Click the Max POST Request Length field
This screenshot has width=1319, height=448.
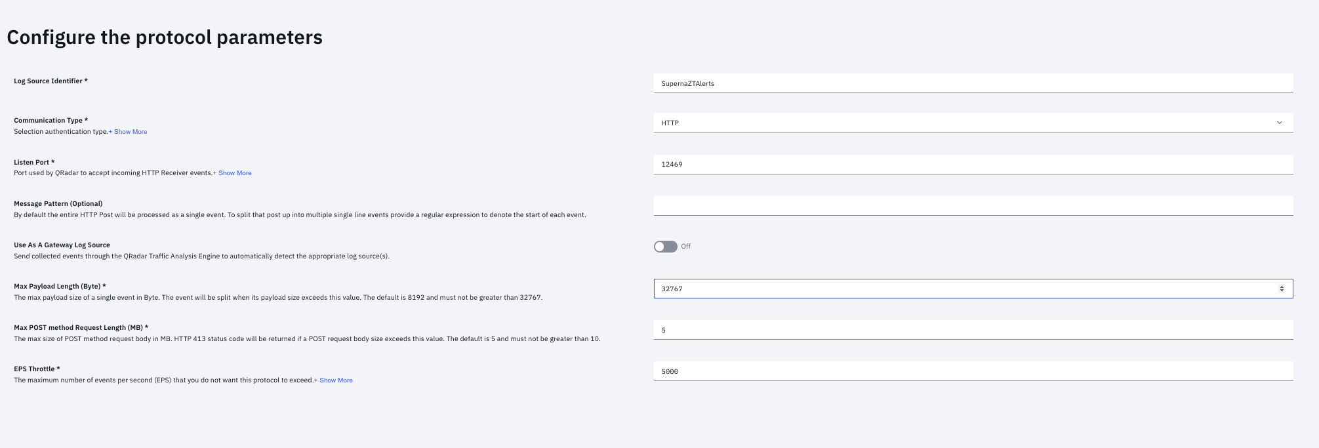973,330
